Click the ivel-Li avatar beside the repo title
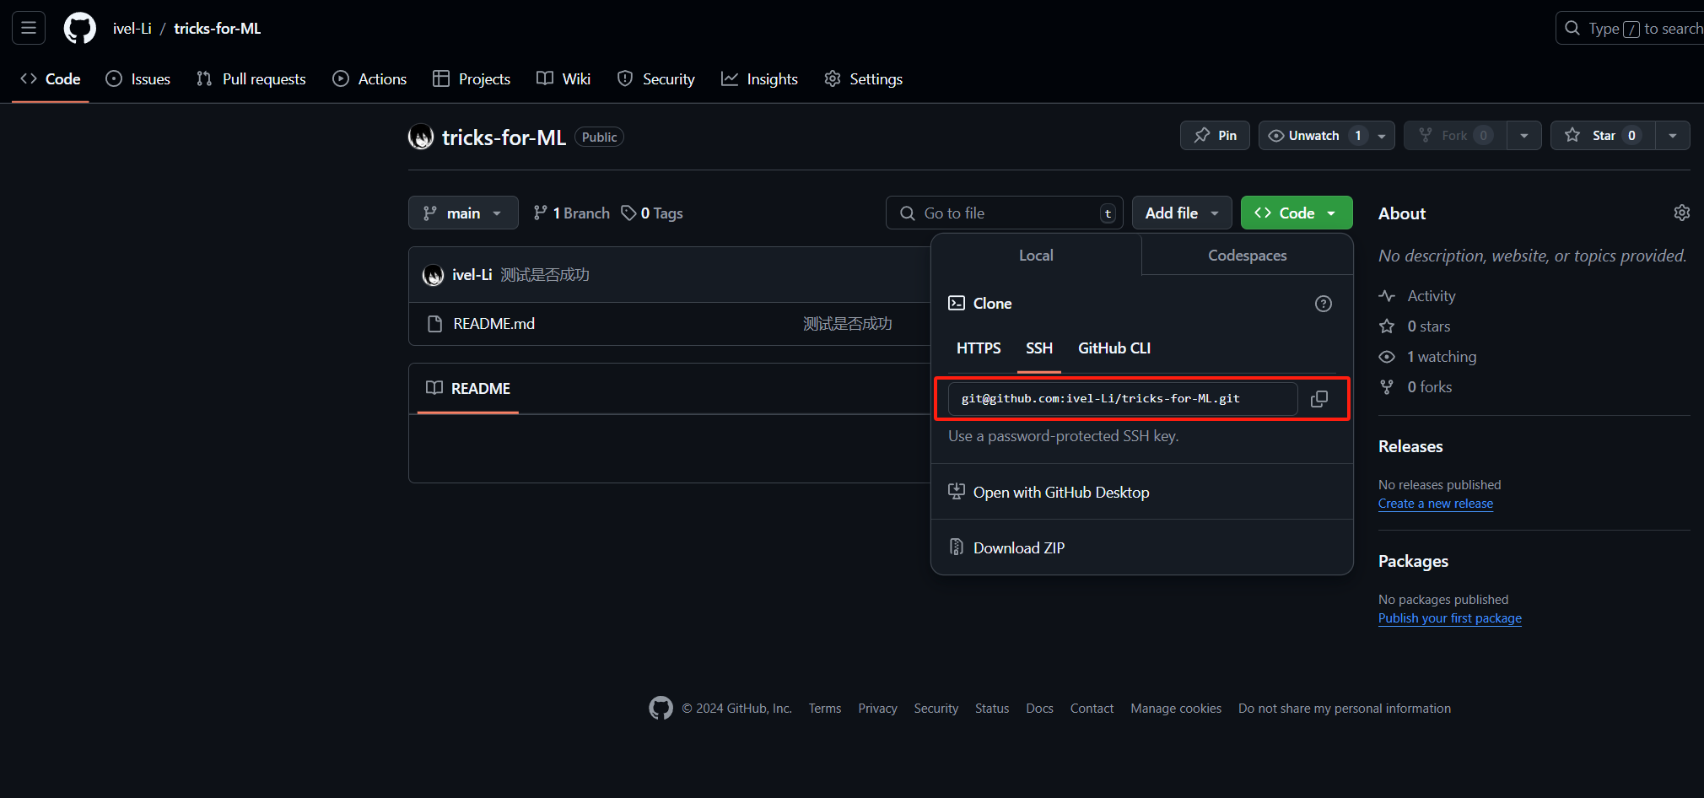The image size is (1704, 798). [x=421, y=137]
